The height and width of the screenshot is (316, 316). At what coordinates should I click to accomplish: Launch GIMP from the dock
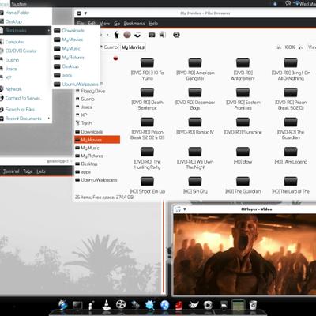click(x=194, y=305)
